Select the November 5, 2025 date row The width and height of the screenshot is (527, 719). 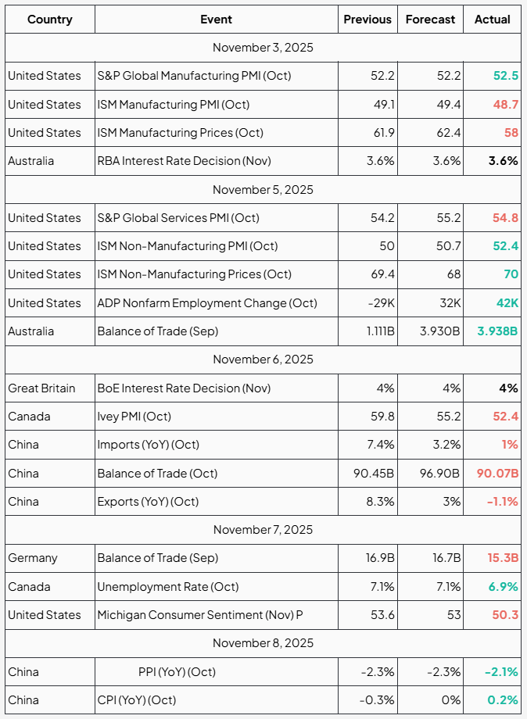coord(263,189)
